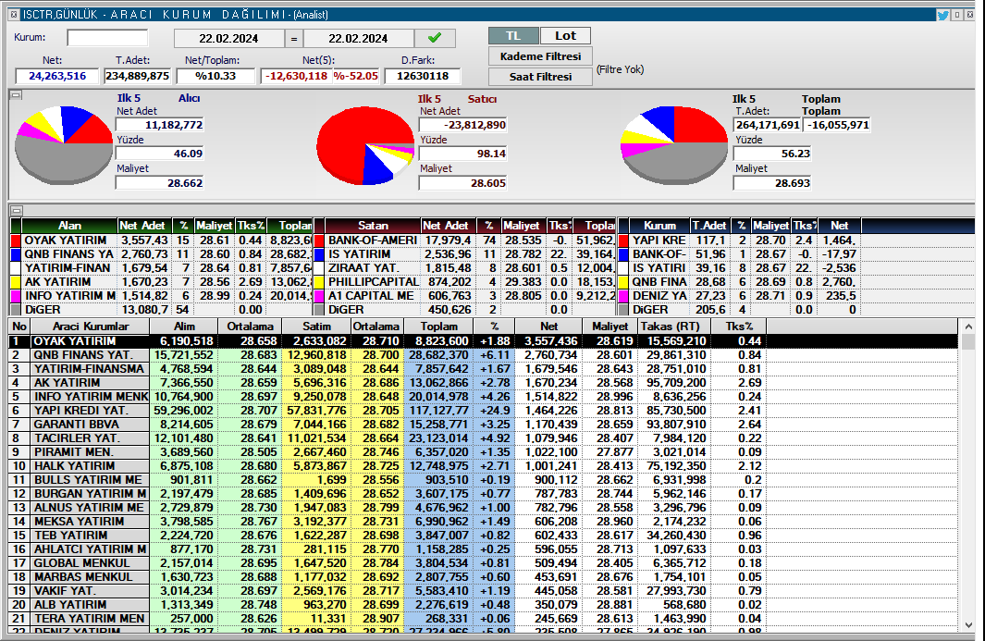Click DENIZ YA in Kurum table
This screenshot has width=985, height=641.
click(x=659, y=295)
